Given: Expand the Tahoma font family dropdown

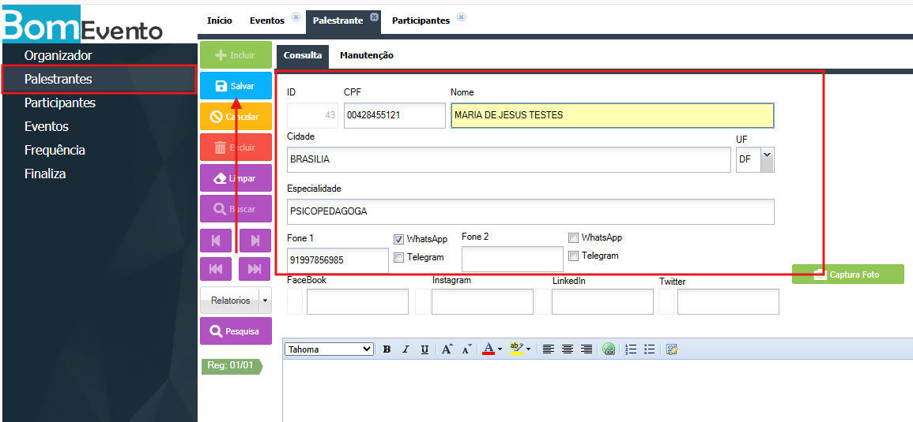Looking at the screenshot, I should pyautogui.click(x=366, y=349).
